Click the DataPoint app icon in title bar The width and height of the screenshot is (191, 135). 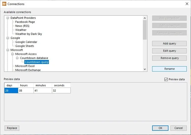4,4
